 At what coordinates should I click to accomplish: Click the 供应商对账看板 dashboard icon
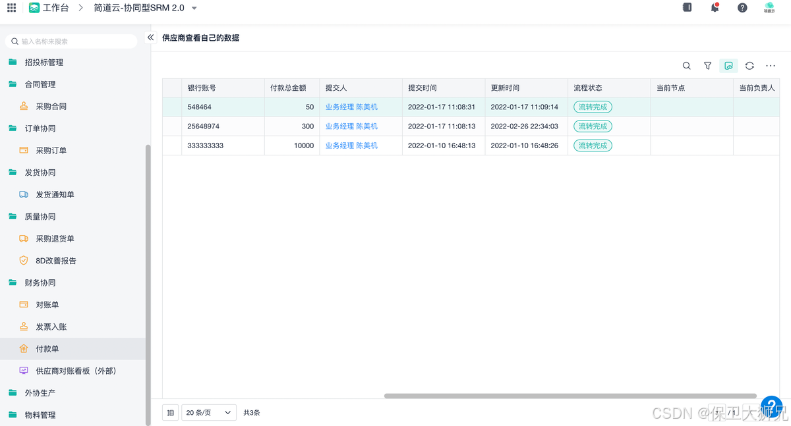[x=24, y=371]
